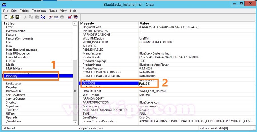Open the Help menu
Viewport: 257px width, 132px height.
tap(73, 11)
